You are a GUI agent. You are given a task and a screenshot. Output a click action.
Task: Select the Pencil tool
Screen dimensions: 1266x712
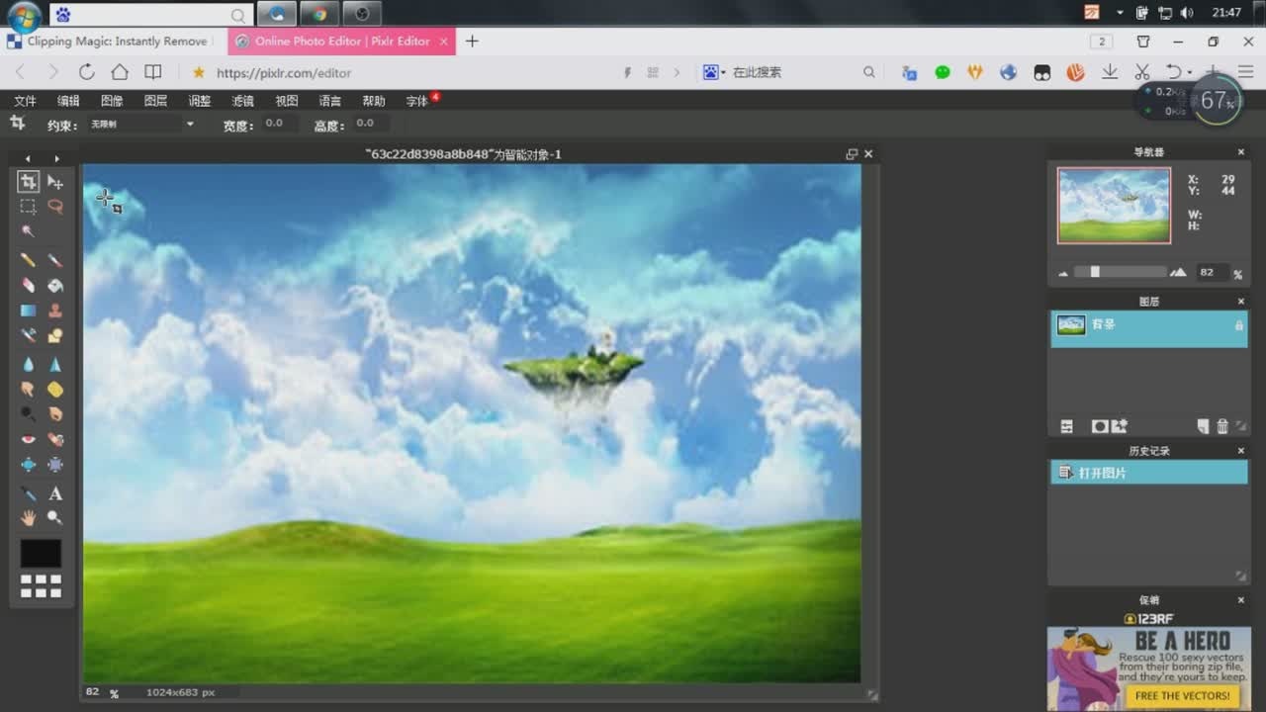click(x=28, y=261)
